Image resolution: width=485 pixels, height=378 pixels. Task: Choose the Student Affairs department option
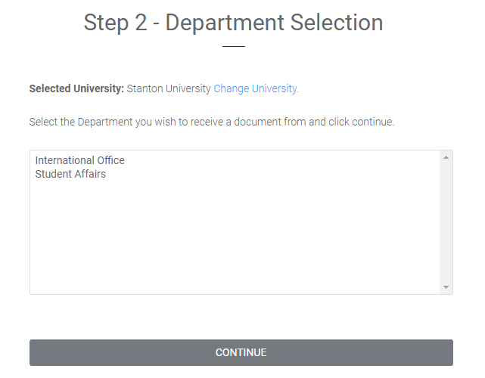(x=235, y=174)
